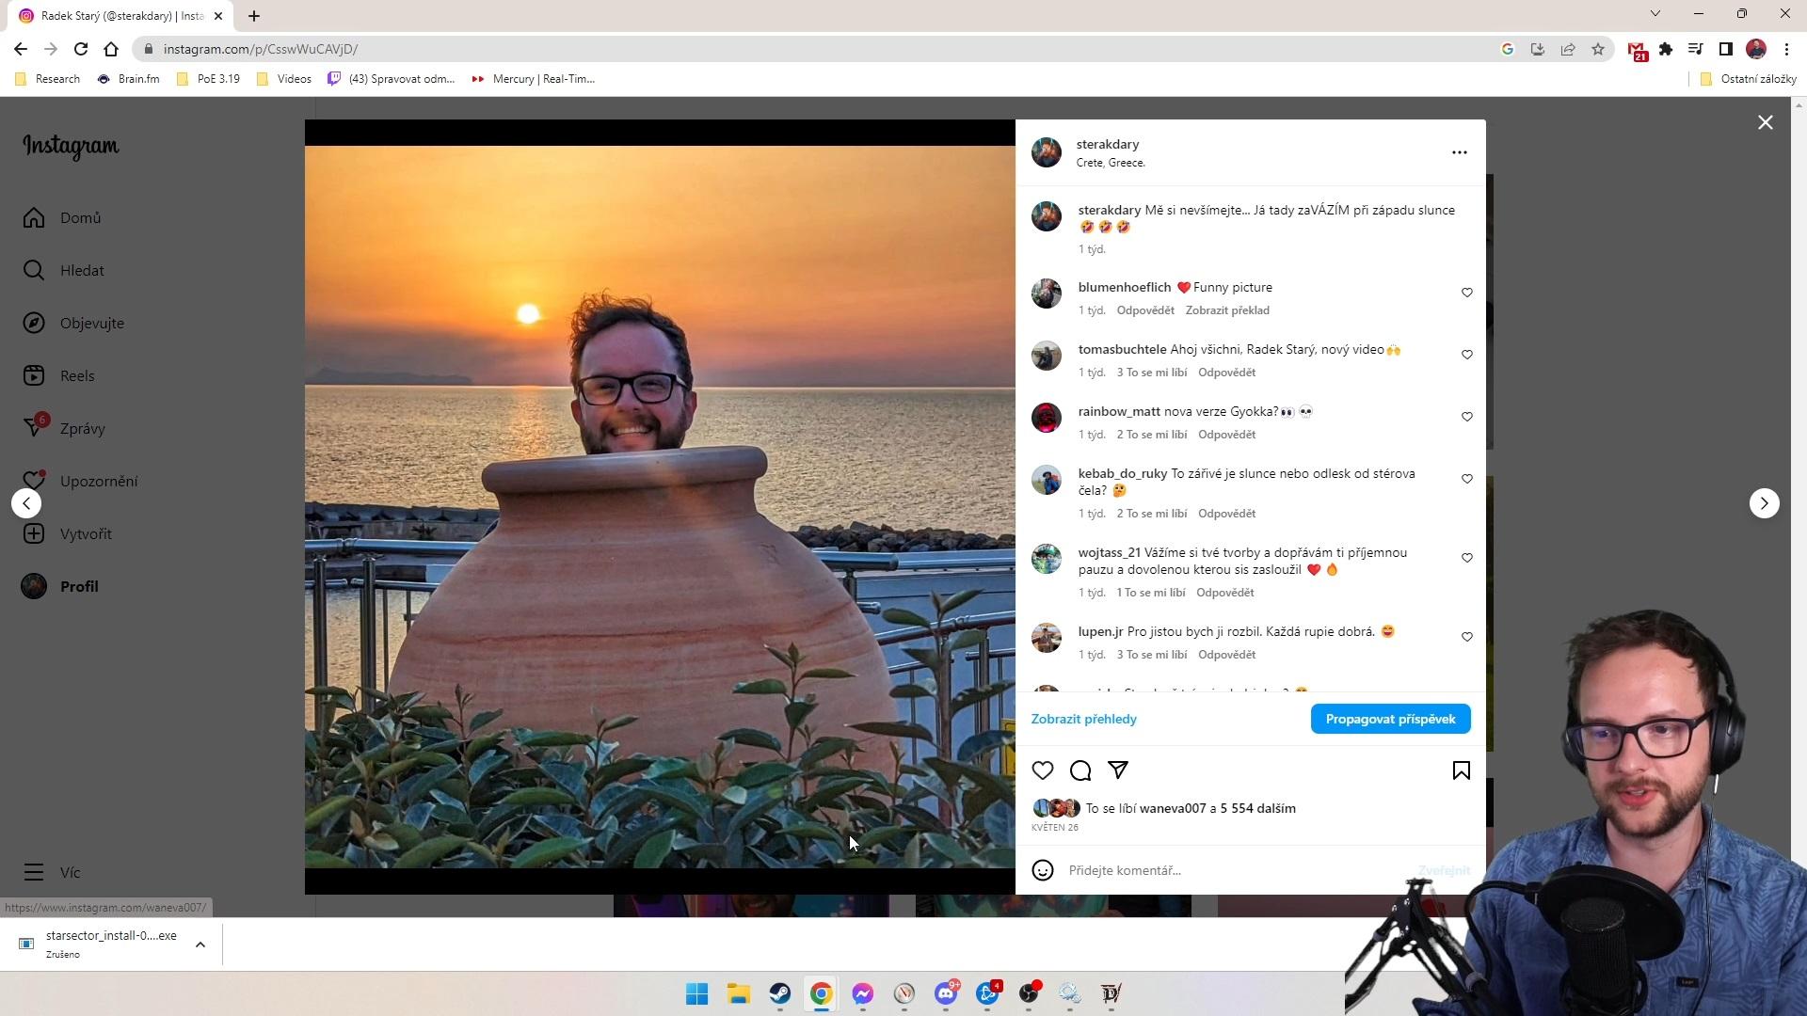Open File Explorer from taskbar
This screenshot has height=1016, width=1807.
[739, 993]
